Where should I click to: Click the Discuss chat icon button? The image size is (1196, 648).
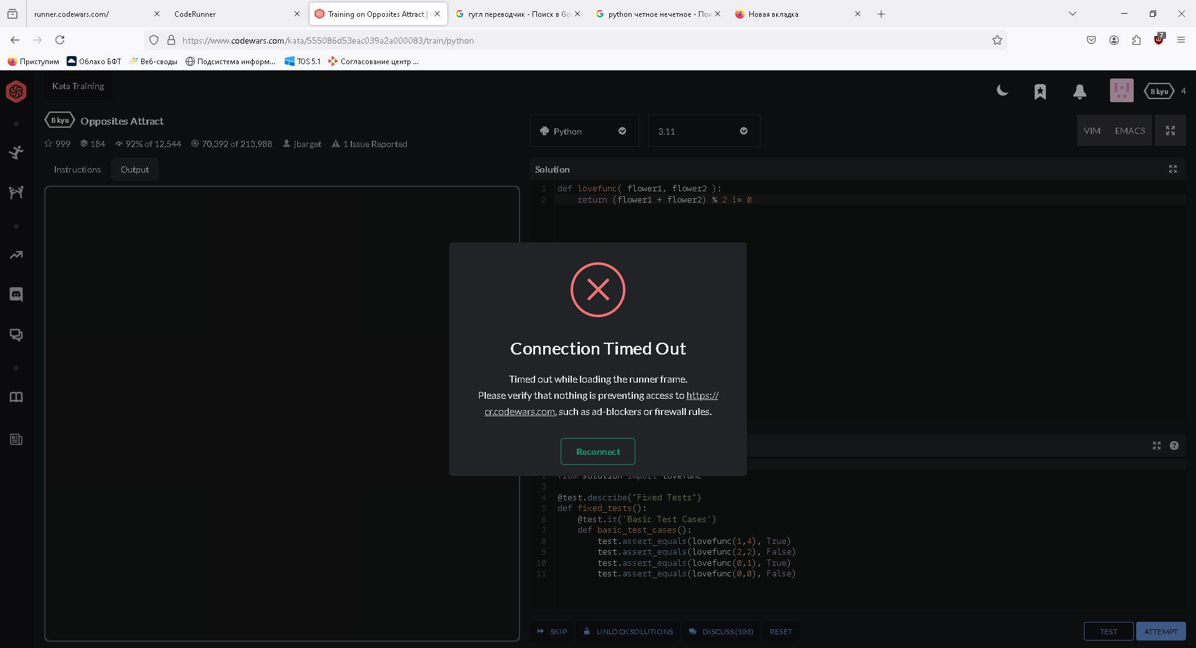(721, 632)
